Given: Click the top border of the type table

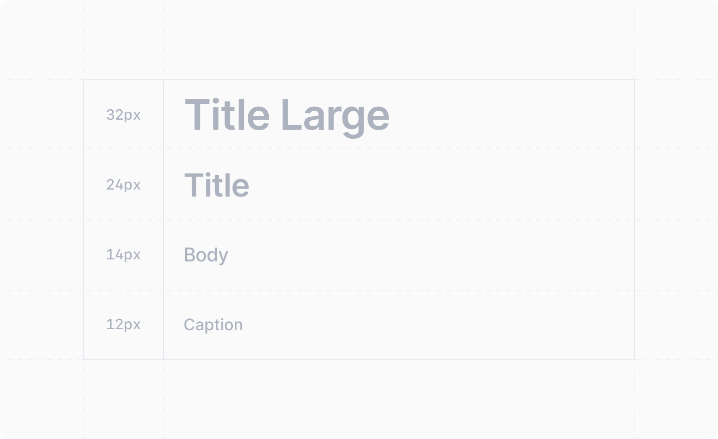Looking at the screenshot, I should click(x=359, y=80).
